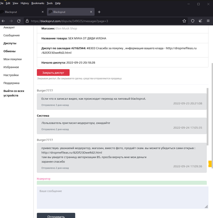This screenshot has width=213, height=218.
Task: Click the Отправлено 3 дня назад label
Action: point(55,105)
